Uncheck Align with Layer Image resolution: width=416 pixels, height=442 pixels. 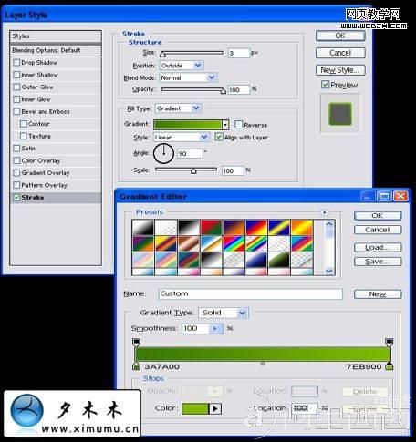[x=219, y=137]
